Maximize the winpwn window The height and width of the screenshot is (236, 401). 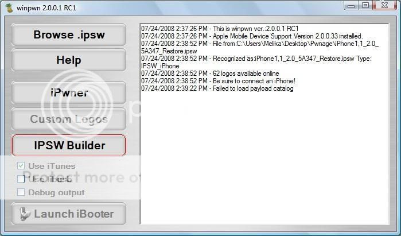point(365,5)
